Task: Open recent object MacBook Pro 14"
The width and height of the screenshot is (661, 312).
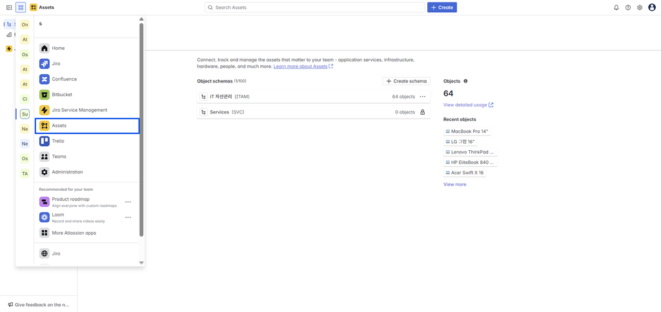Action: 467,132
